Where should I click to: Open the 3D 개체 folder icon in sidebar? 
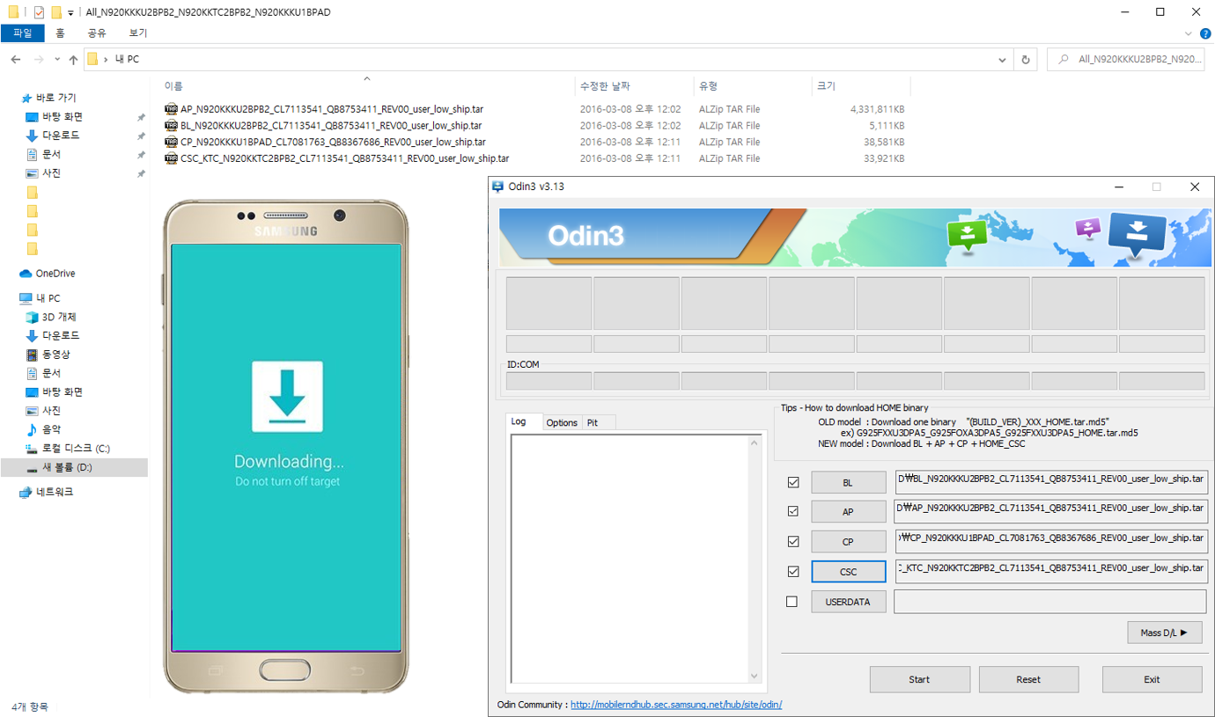tap(33, 317)
